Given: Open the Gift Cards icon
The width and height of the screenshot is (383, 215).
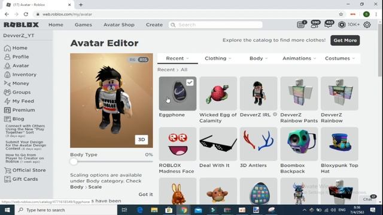Looking at the screenshot, I should 8,179.
